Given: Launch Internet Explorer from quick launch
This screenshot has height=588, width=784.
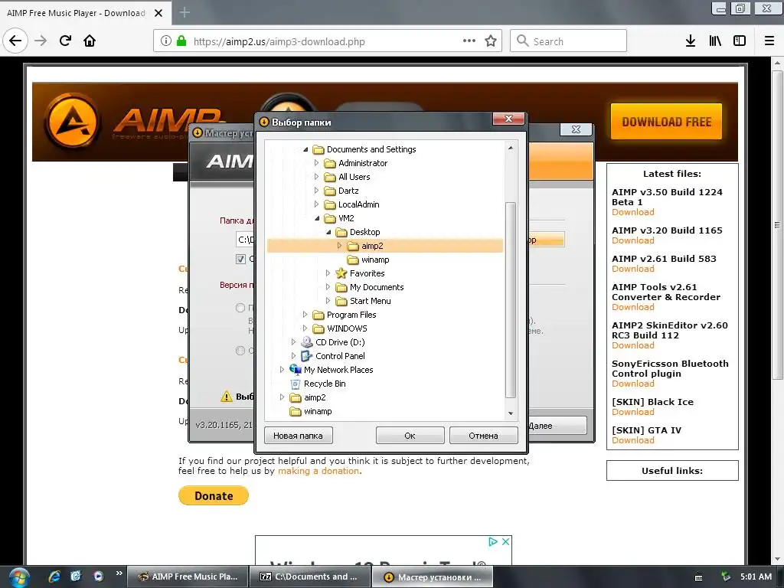Looking at the screenshot, I should pos(54,576).
